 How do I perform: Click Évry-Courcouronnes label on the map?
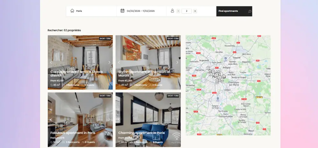tap(225, 115)
